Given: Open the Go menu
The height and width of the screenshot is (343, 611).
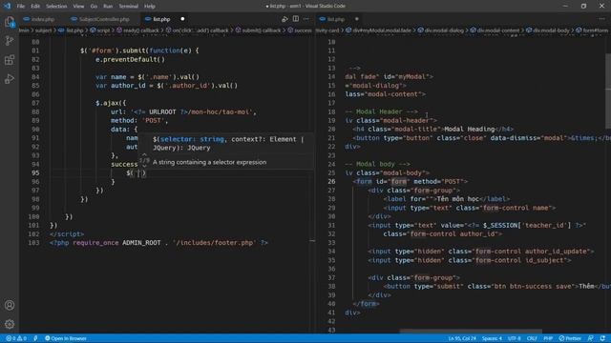Looking at the screenshot, I should (x=94, y=7).
